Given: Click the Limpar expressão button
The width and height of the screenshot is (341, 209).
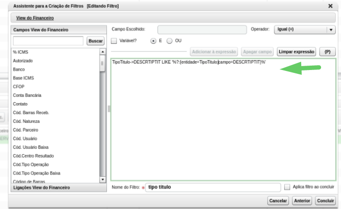Looking at the screenshot, I should (x=296, y=52).
